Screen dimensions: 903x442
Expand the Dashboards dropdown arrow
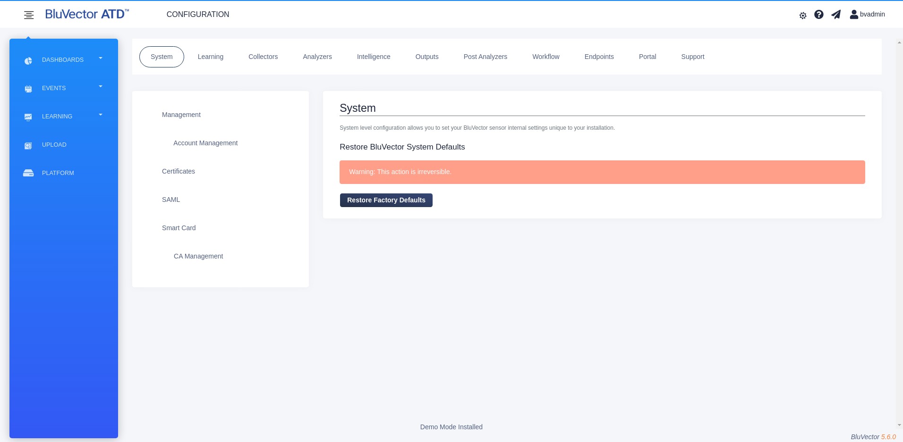101,58
